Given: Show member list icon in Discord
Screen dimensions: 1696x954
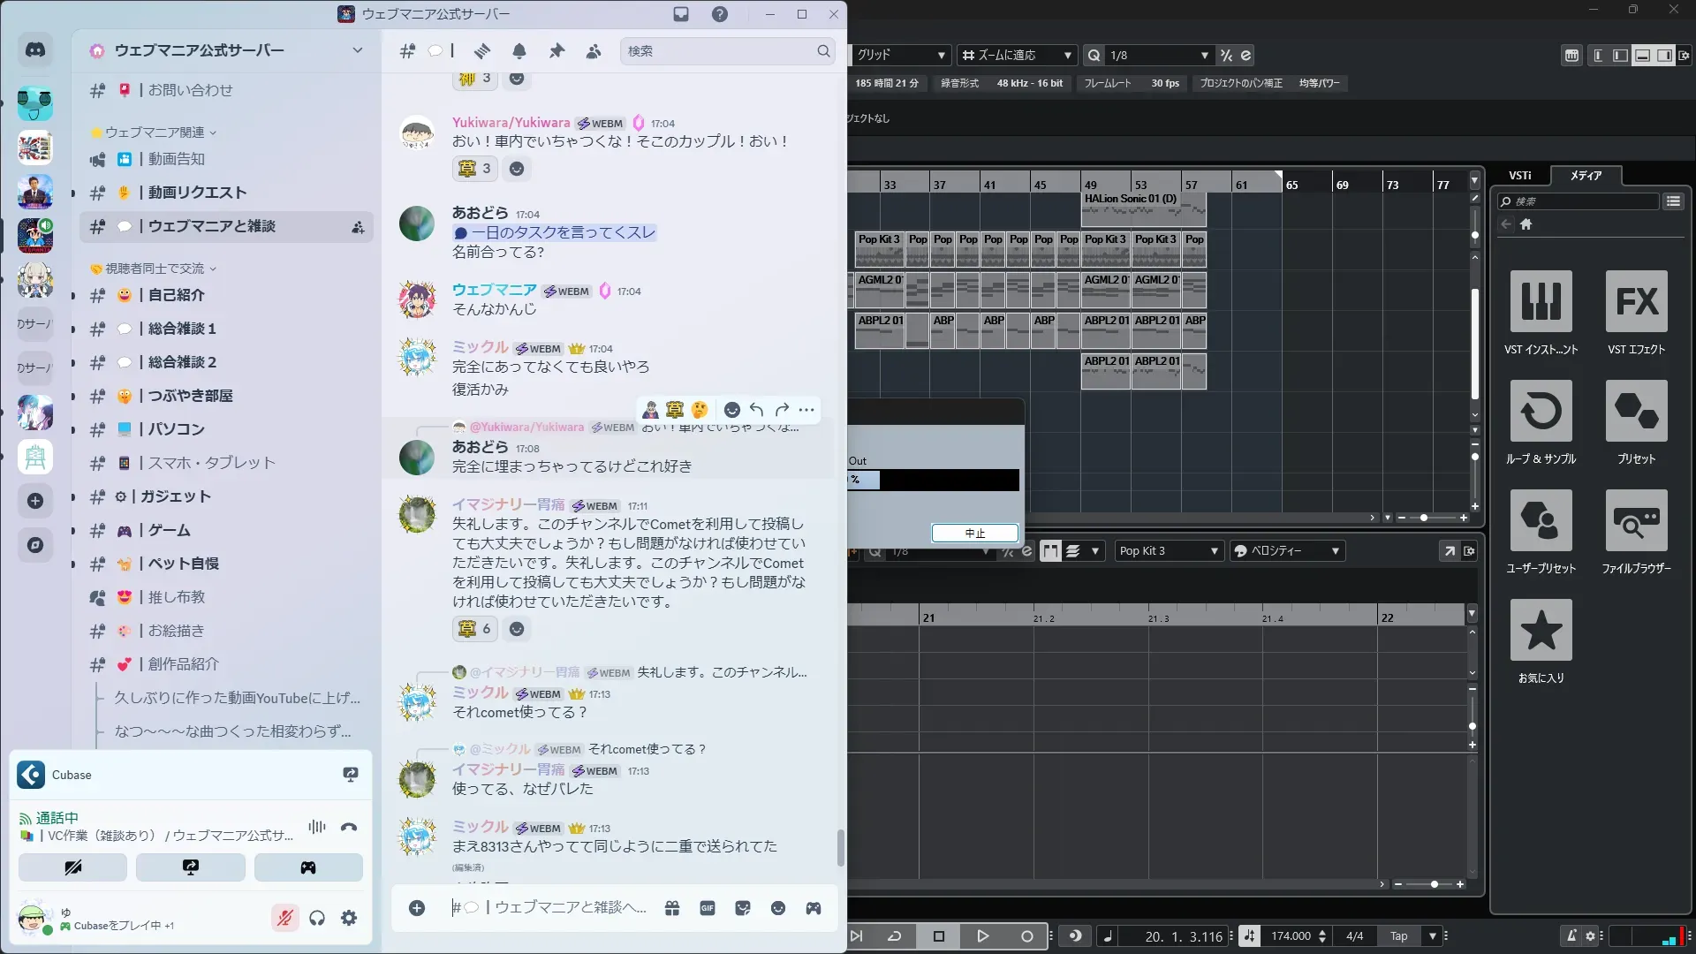Looking at the screenshot, I should (x=594, y=51).
